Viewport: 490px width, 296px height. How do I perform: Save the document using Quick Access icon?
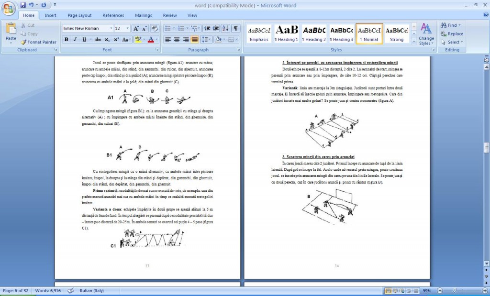pyautogui.click(x=23, y=5)
